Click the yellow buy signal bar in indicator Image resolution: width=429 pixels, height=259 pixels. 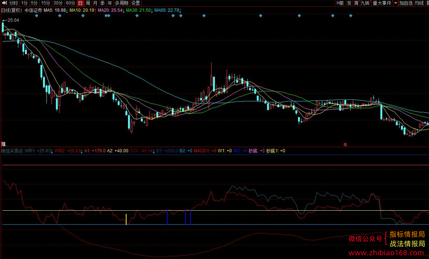click(126, 219)
